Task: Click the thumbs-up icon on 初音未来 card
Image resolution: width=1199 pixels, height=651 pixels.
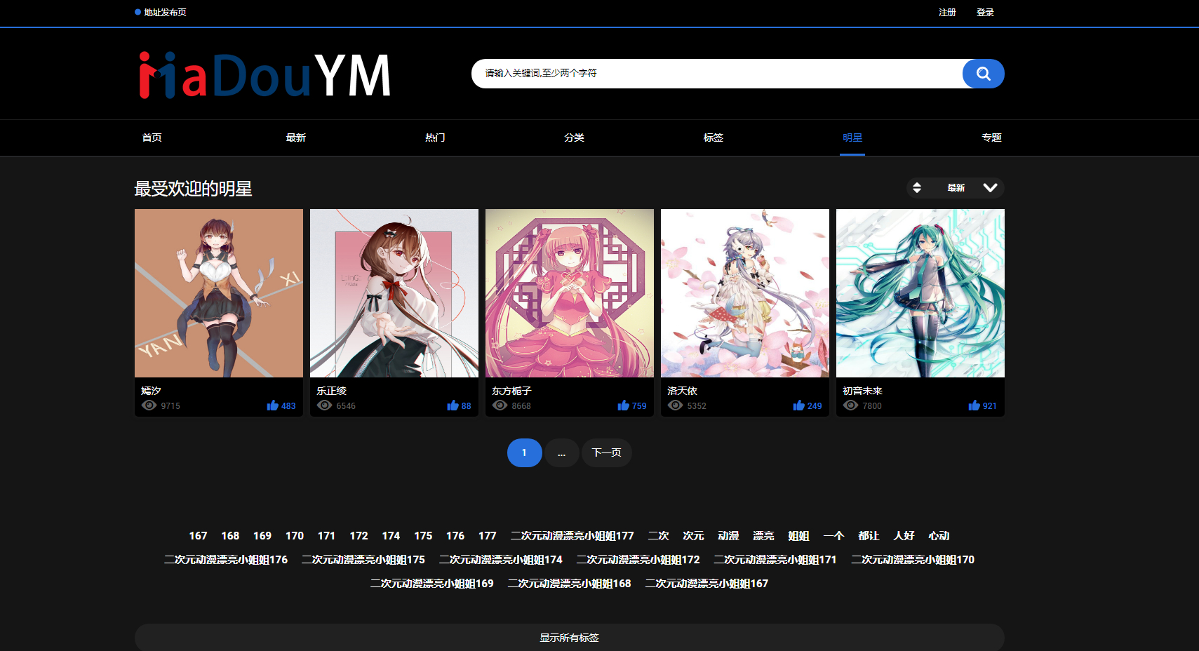Action: [x=974, y=405]
